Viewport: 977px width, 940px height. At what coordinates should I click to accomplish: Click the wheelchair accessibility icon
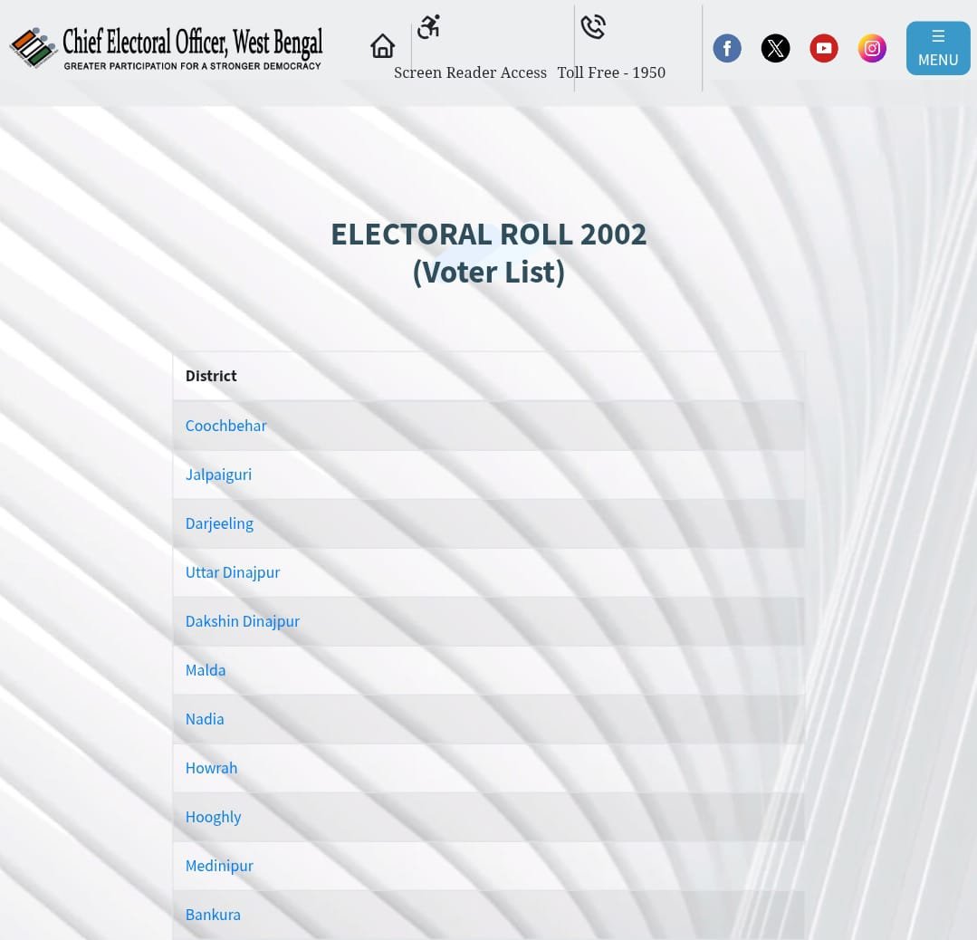click(428, 27)
